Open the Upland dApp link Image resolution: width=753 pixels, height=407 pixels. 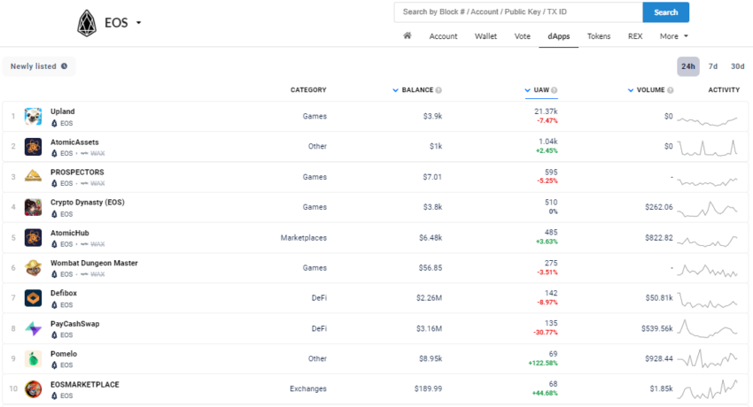click(62, 111)
